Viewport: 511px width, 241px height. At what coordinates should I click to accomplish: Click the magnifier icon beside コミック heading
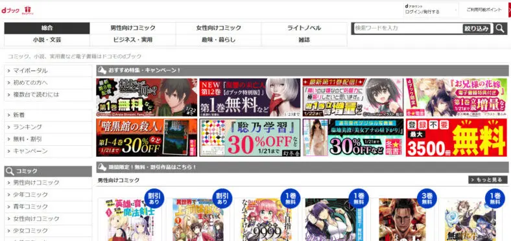click(x=10, y=171)
